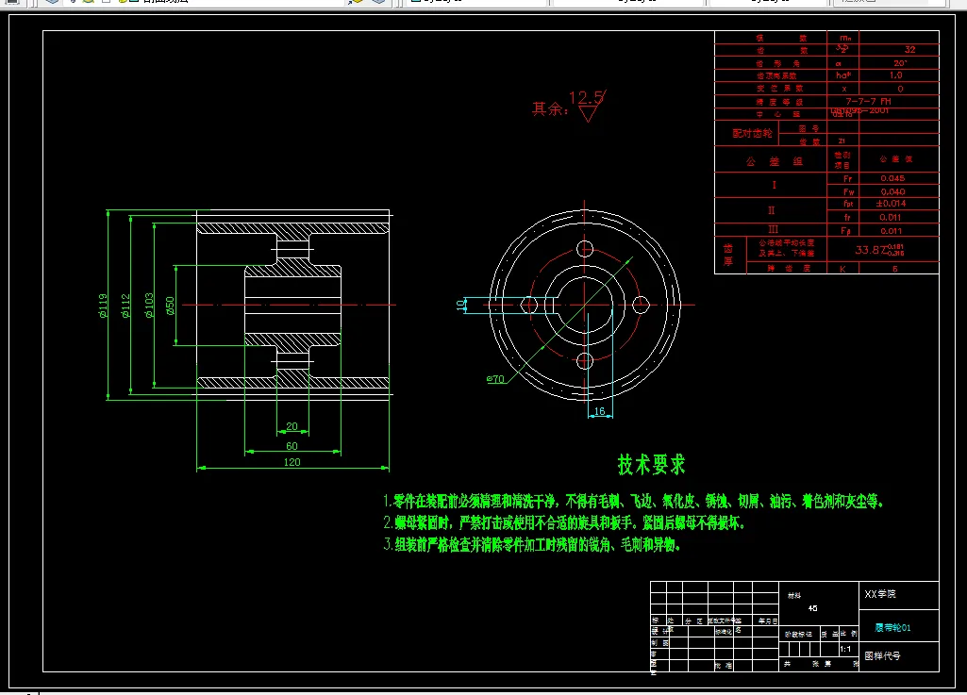Screen dimensions: 967x695
Task: Select the ø119 diameter dimension text
Action: click(x=103, y=306)
